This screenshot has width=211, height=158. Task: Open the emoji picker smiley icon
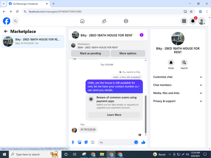(136, 142)
